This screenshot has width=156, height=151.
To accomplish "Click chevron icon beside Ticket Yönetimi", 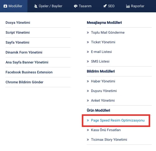I will (x=88, y=42).
